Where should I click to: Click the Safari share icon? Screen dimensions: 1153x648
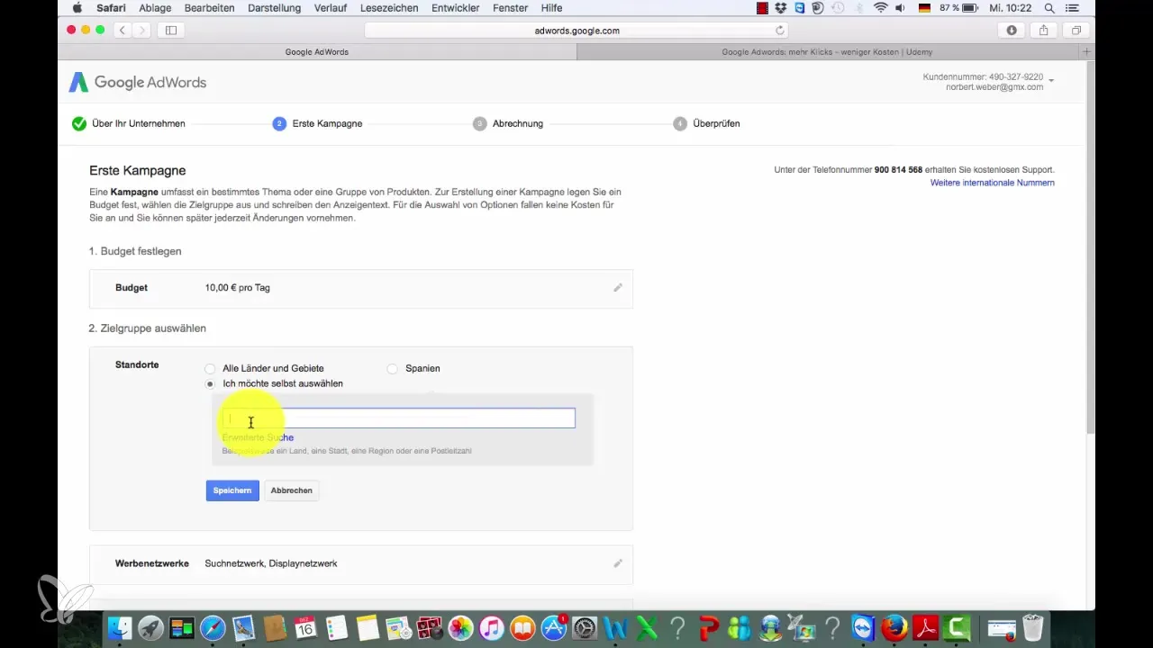[x=1044, y=31]
